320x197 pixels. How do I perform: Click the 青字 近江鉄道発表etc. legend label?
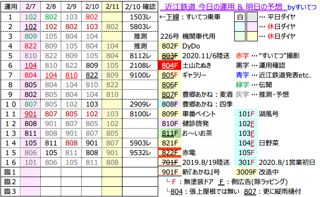click(273, 75)
